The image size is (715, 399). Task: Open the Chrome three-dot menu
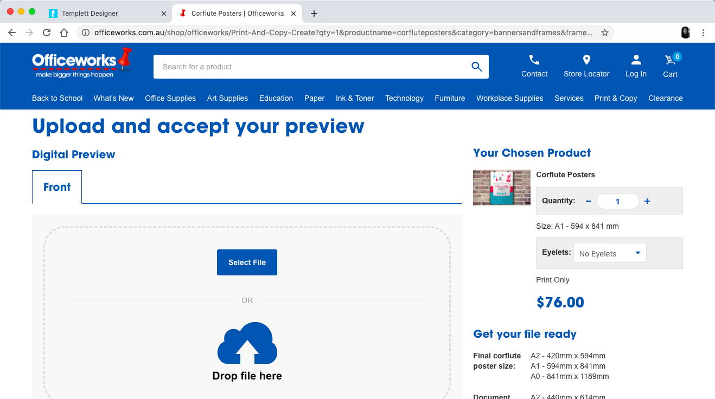(x=703, y=33)
